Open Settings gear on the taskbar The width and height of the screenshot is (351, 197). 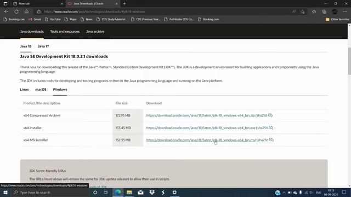tap(174, 192)
